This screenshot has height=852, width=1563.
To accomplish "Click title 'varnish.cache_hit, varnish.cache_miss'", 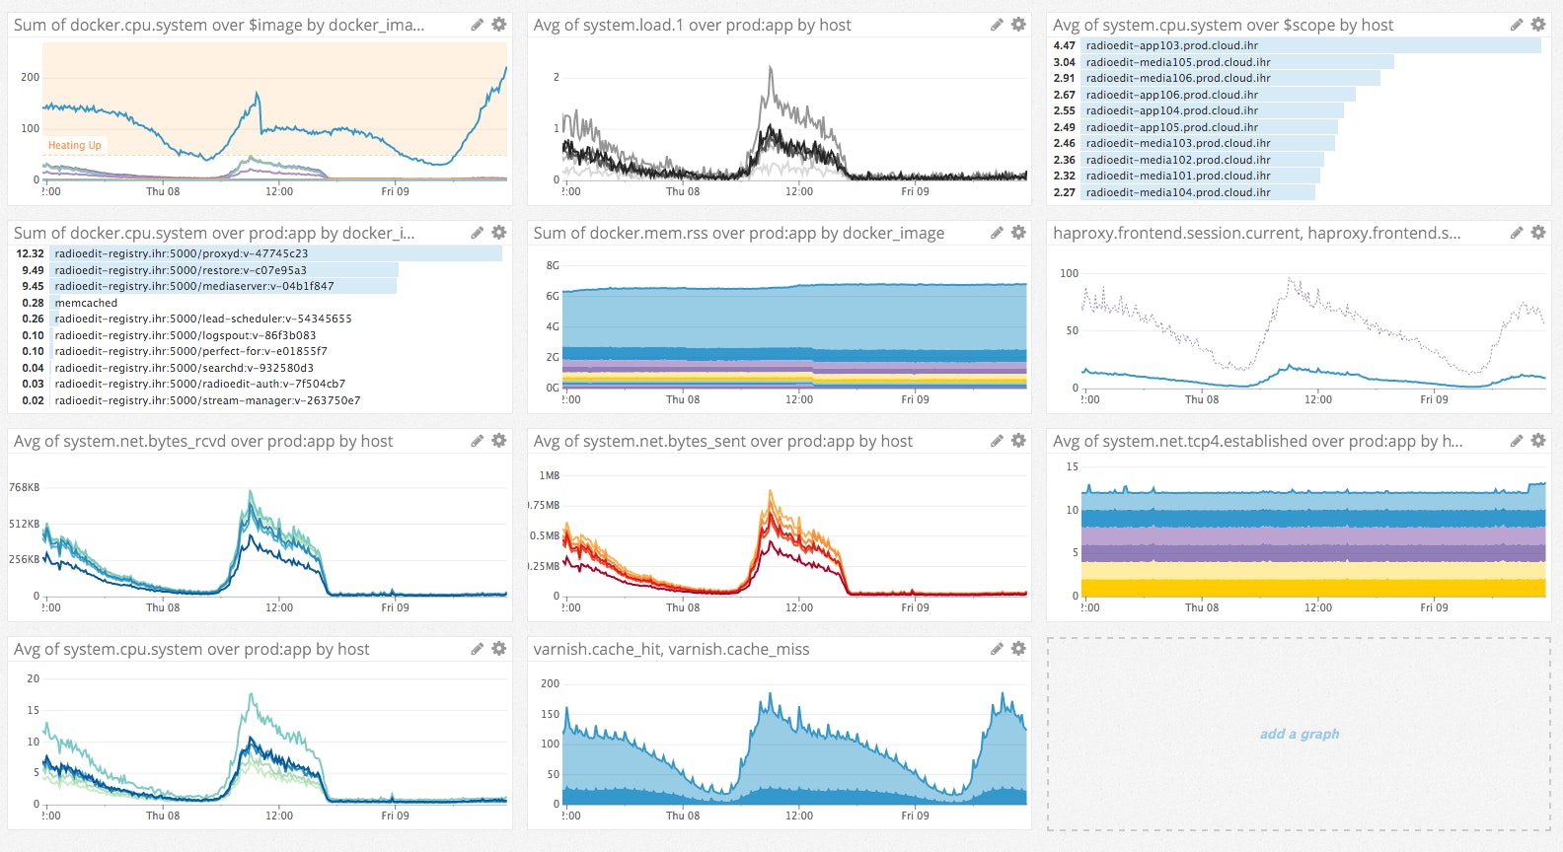I will (x=671, y=649).
